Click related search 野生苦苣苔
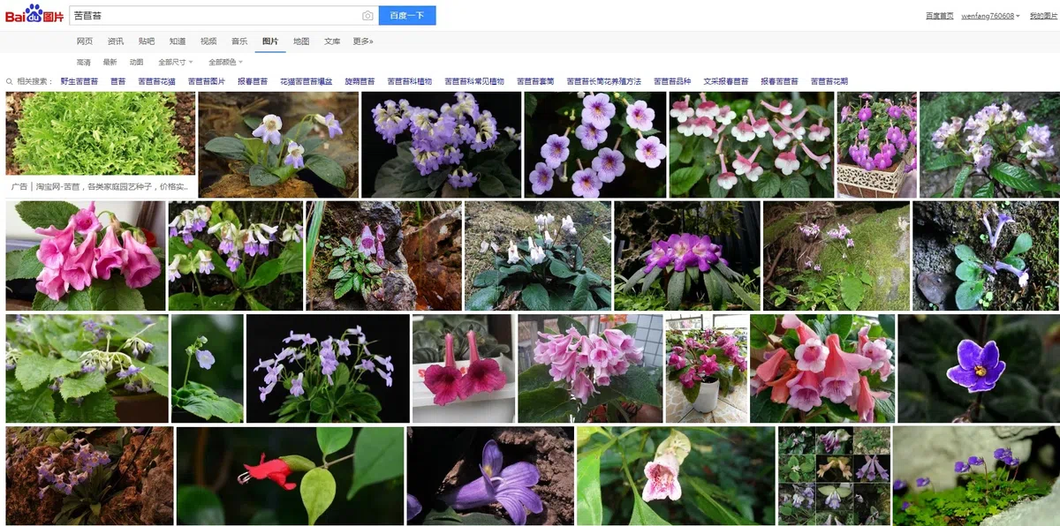This screenshot has height=526, width=1060. (79, 81)
